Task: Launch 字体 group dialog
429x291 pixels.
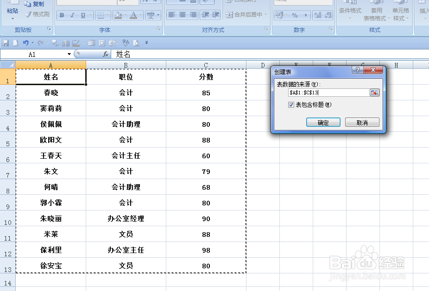Action: tap(159, 29)
